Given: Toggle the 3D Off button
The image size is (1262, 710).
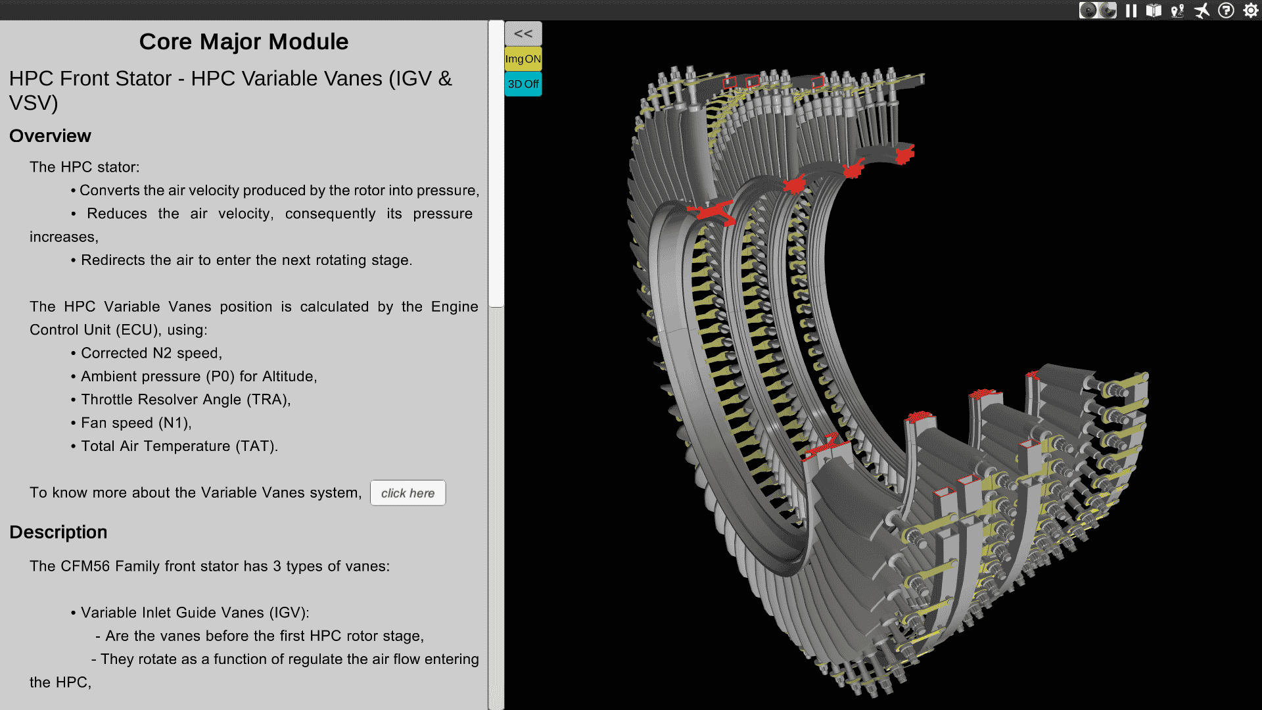Looking at the screenshot, I should click(523, 84).
